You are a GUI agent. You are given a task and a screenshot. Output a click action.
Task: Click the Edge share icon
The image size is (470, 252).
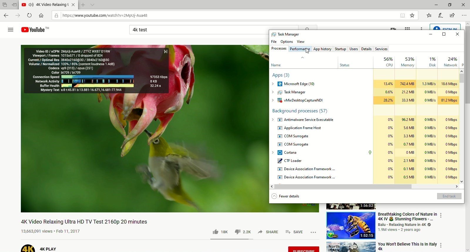click(x=452, y=15)
